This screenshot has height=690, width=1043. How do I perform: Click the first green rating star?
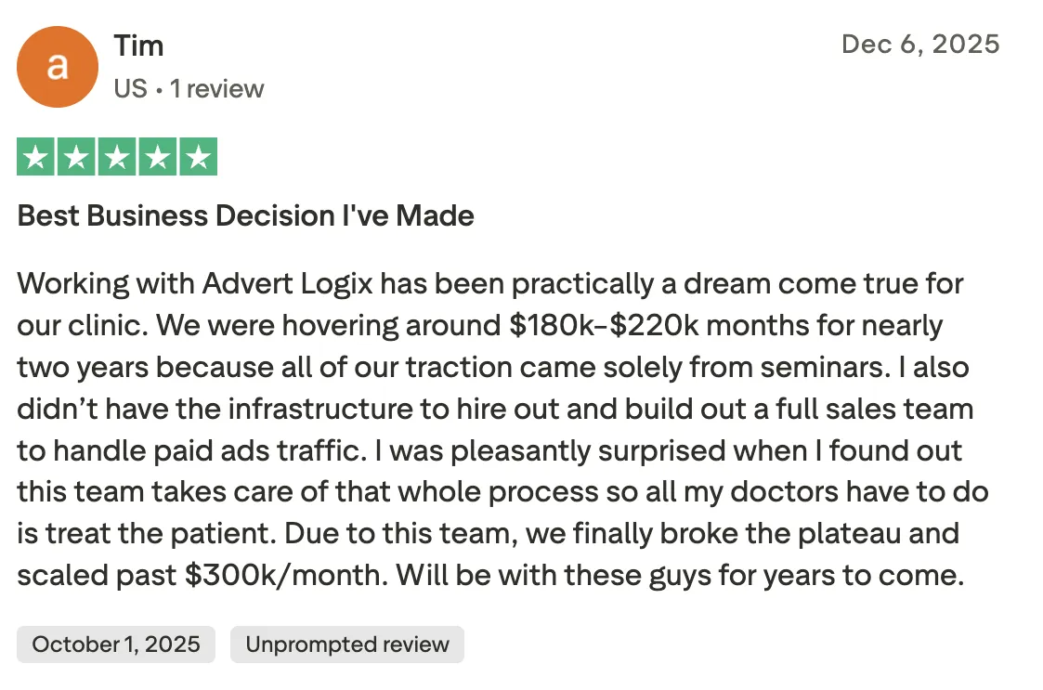tap(36, 156)
